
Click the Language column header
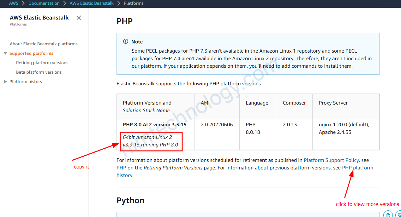[x=257, y=103]
